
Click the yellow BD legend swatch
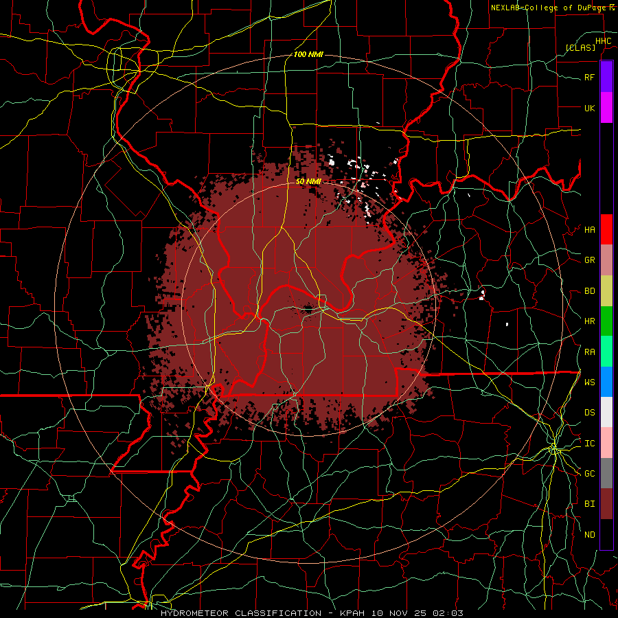(x=606, y=291)
